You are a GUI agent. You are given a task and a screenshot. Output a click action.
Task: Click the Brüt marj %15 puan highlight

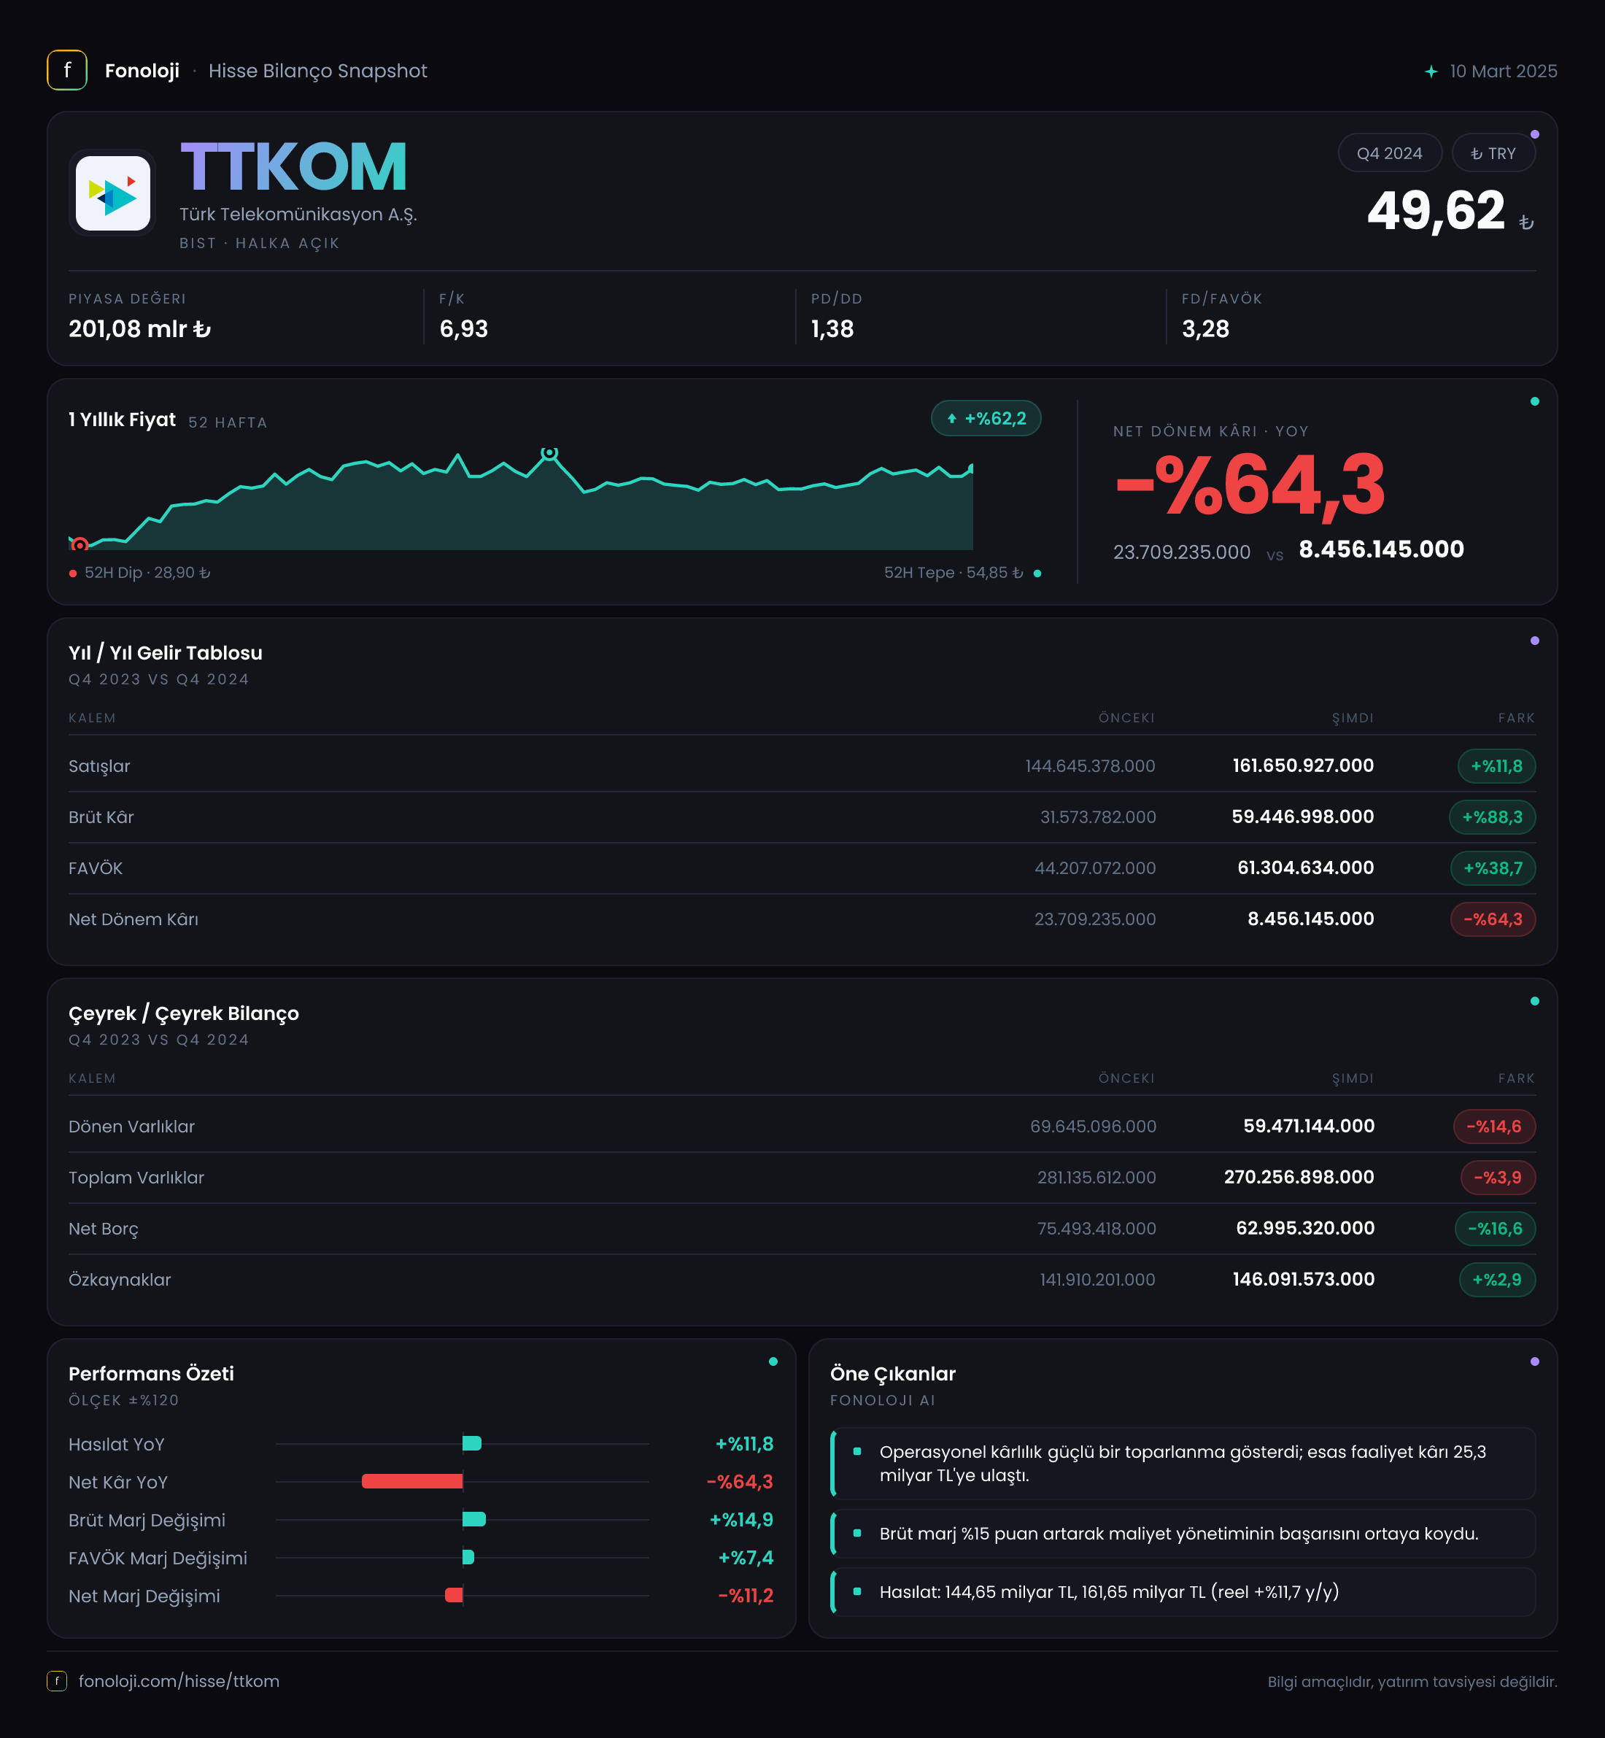coord(1183,1534)
